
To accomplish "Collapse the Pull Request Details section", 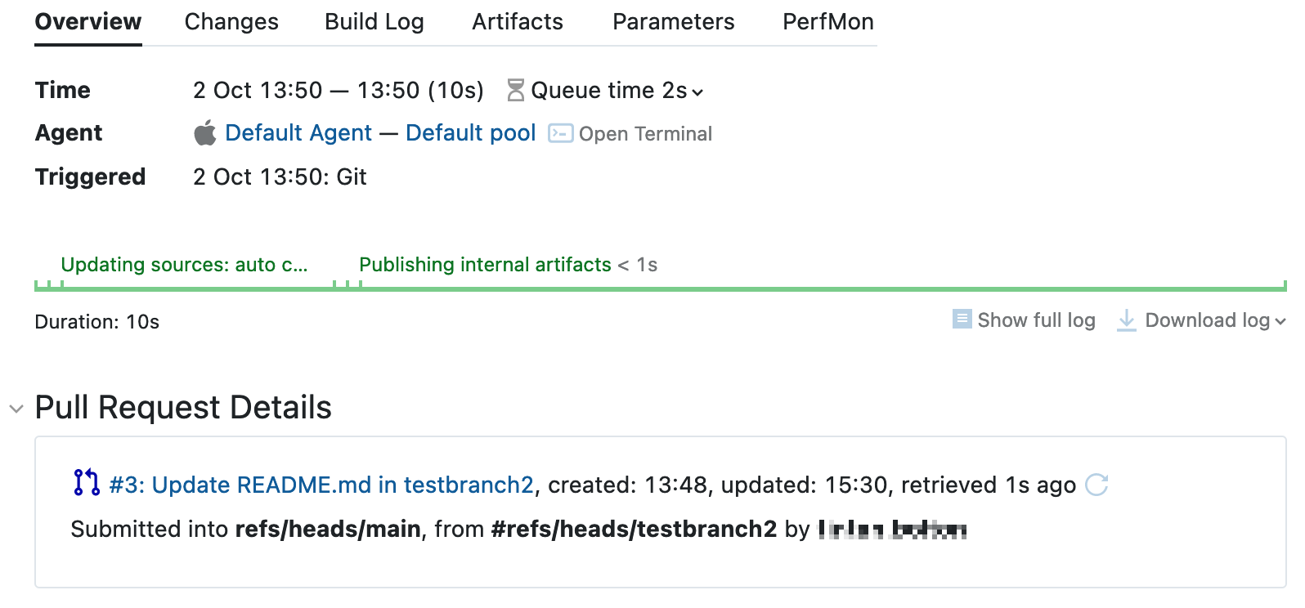I will click(16, 408).
